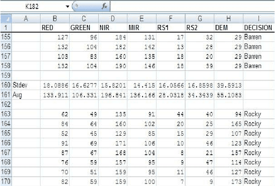
Task: Select the DEM Stdev value 39.5913
Action: pos(229,84)
